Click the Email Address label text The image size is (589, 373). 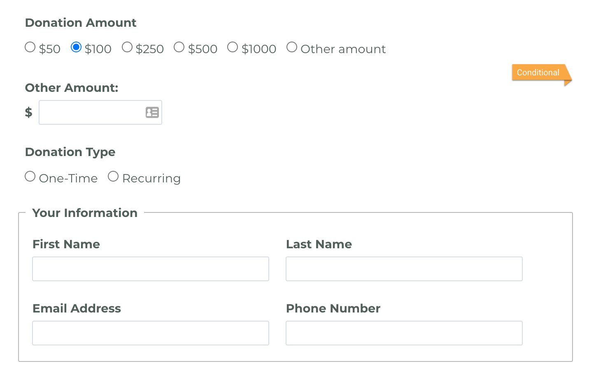(77, 308)
